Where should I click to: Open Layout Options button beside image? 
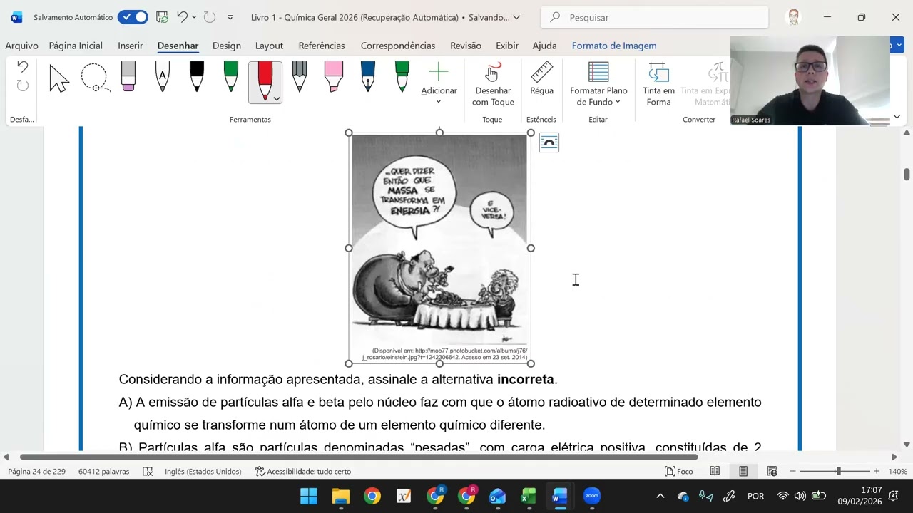(x=549, y=142)
